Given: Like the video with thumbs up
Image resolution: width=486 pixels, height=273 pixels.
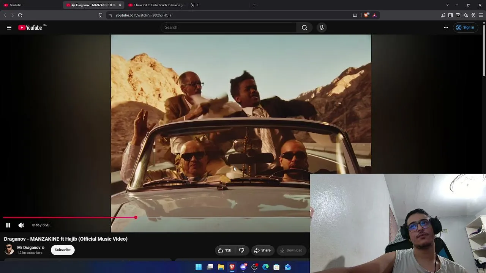Looking at the screenshot, I should click(225, 250).
